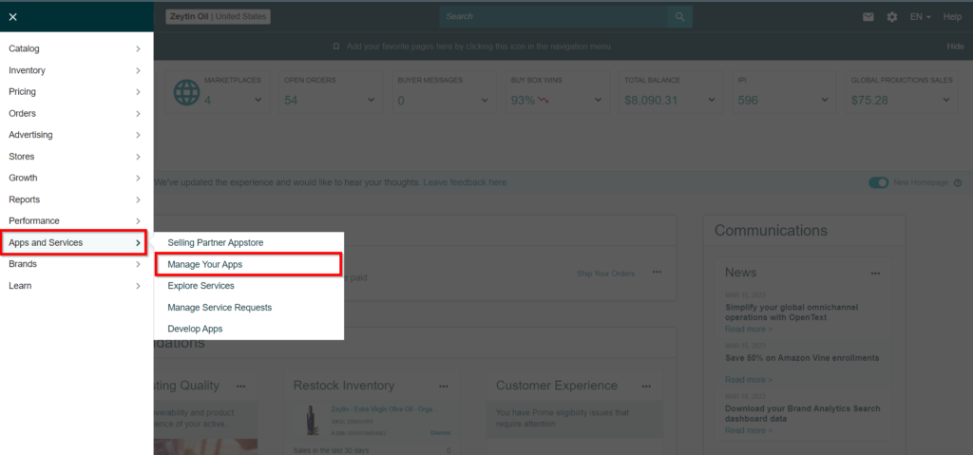The width and height of the screenshot is (973, 455).
Task: Read more about OpenText omnichannel news
Action: pyautogui.click(x=749, y=329)
